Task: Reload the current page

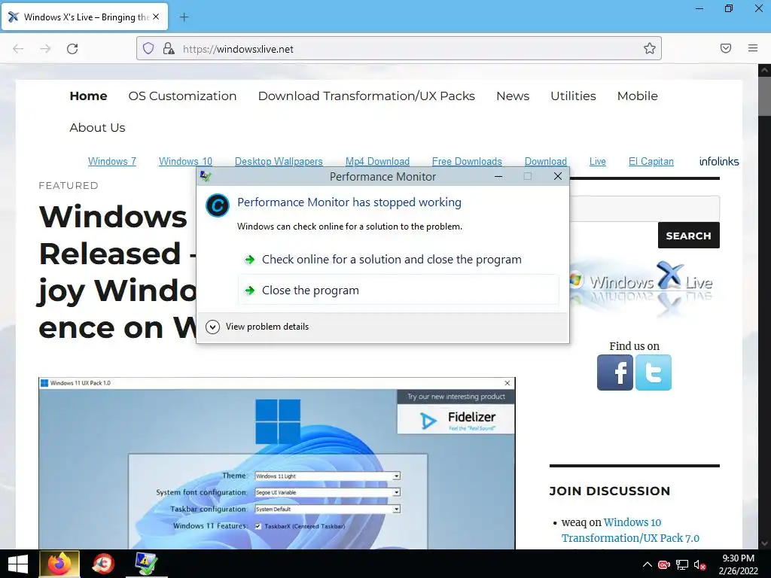Action: click(72, 49)
